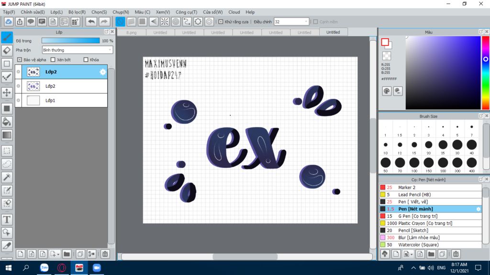Select the Lead Pencil (HB) brush
The width and height of the screenshot is (490, 275).
pos(431,195)
